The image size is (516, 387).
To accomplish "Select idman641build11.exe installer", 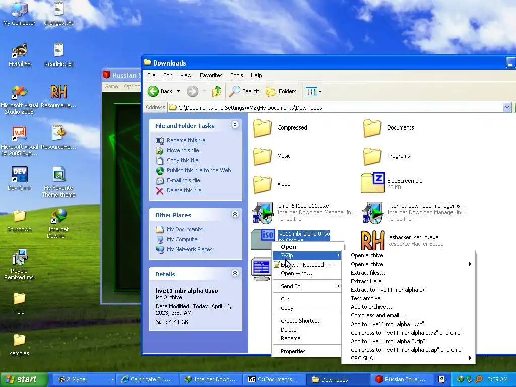I will [x=304, y=212].
